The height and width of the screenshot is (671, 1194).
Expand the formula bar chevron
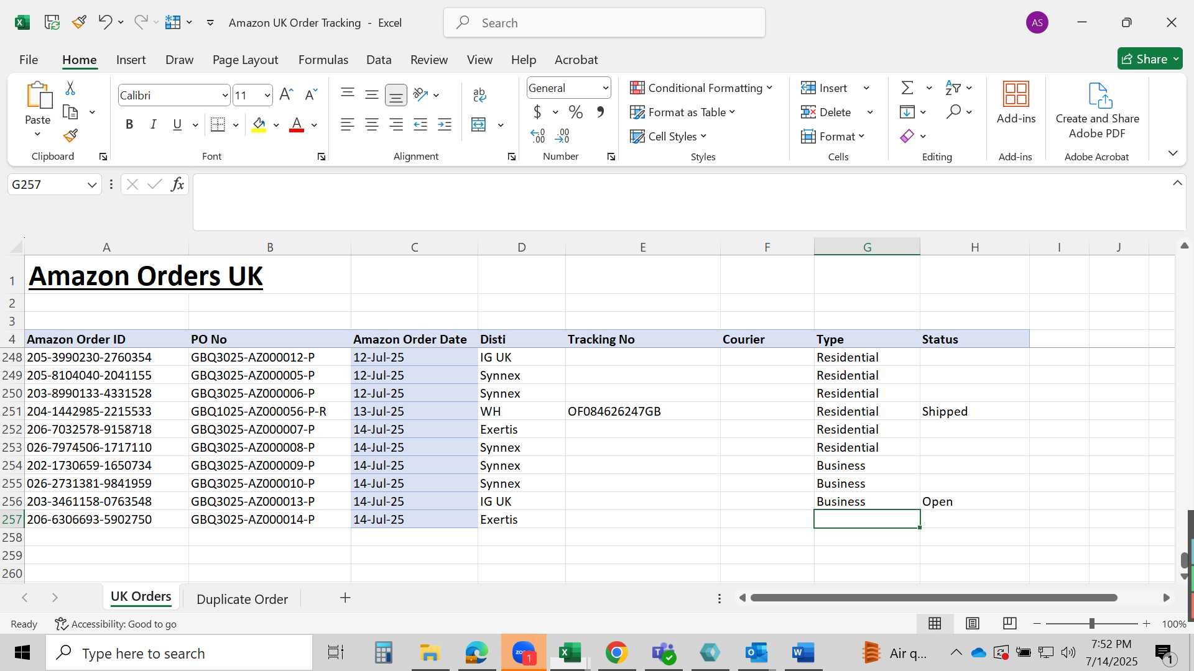pyautogui.click(x=1177, y=183)
